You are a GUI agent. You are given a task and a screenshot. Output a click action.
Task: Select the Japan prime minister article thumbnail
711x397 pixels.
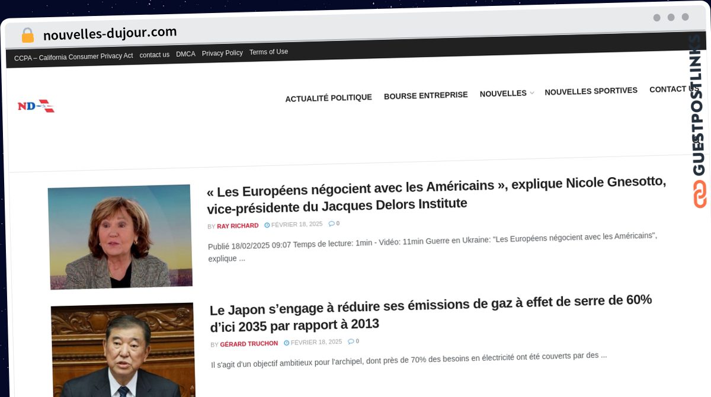123,350
